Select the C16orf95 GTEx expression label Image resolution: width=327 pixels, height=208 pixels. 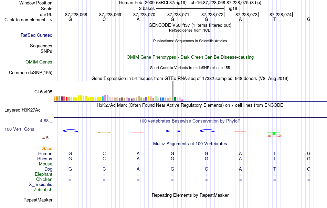(x=43, y=92)
